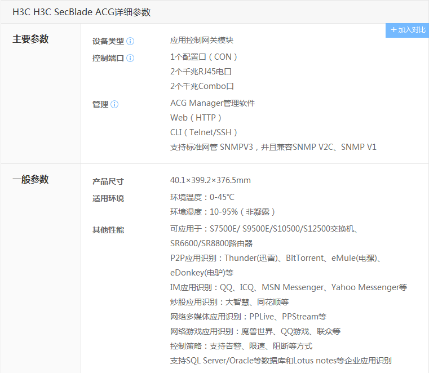Click the line 可应用于：S7500E/ S9500E
429x373 pixels.
264,229
